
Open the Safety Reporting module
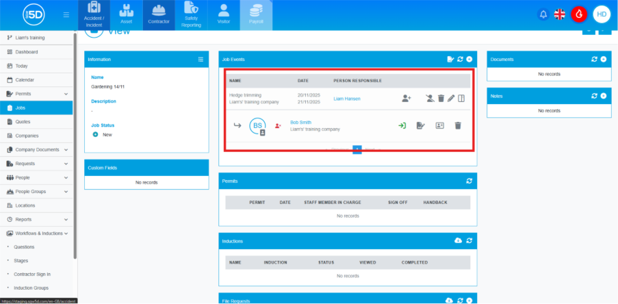pos(191,15)
